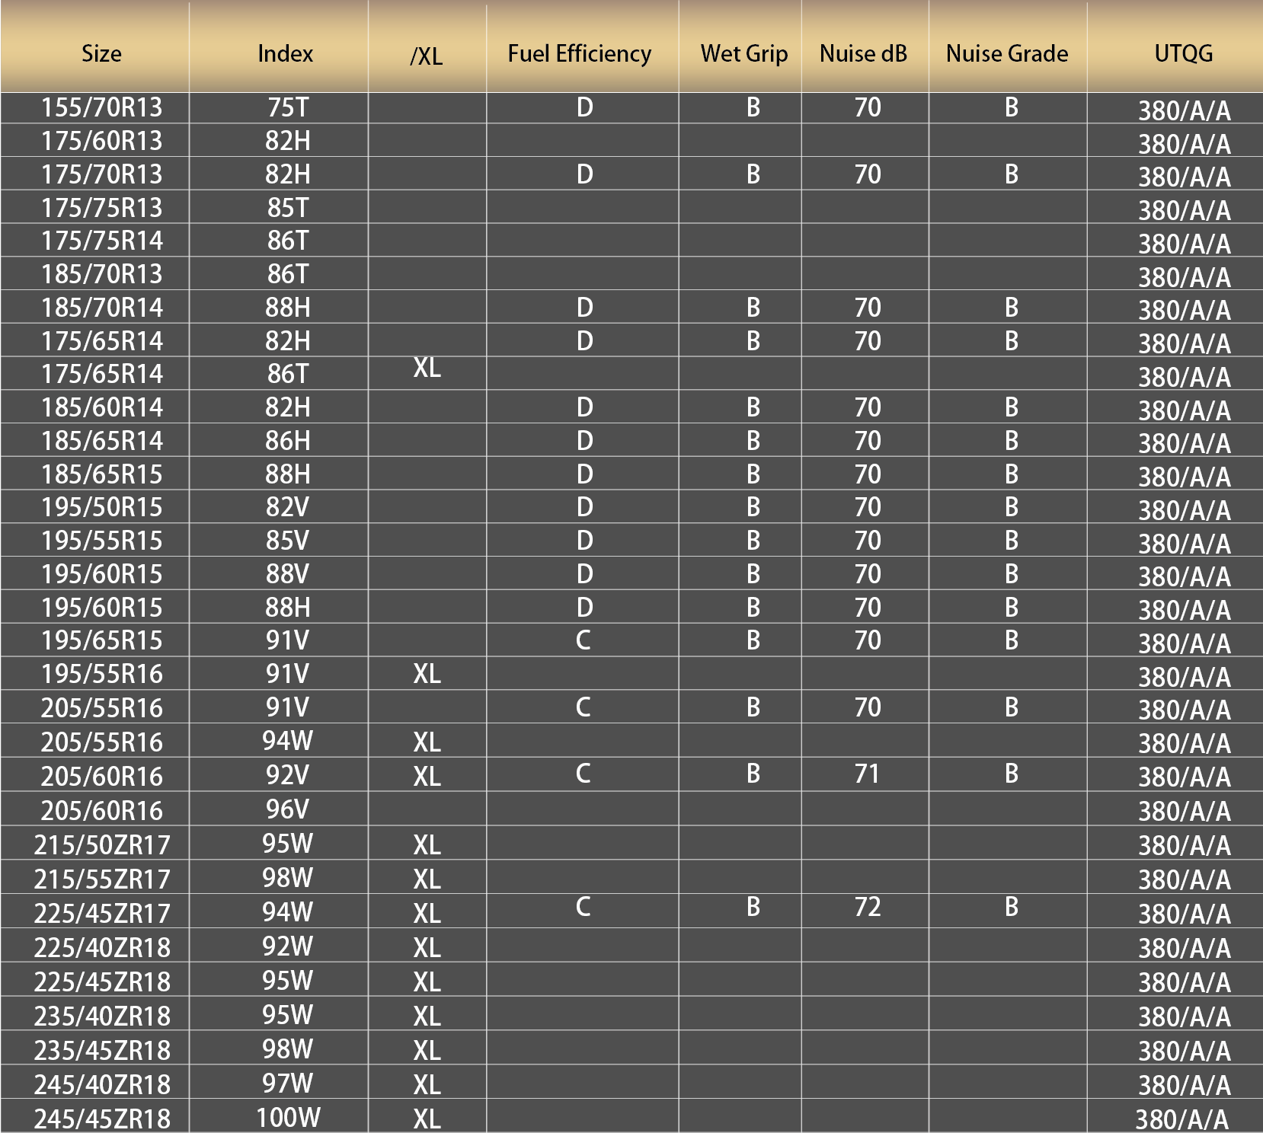The image size is (1263, 1133).
Task: Click wet grip B in 185/70R14 row
Action: [x=753, y=308]
